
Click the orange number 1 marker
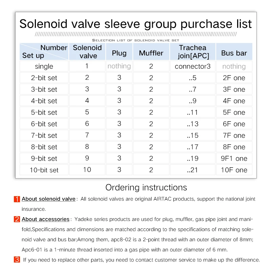(17, 199)
